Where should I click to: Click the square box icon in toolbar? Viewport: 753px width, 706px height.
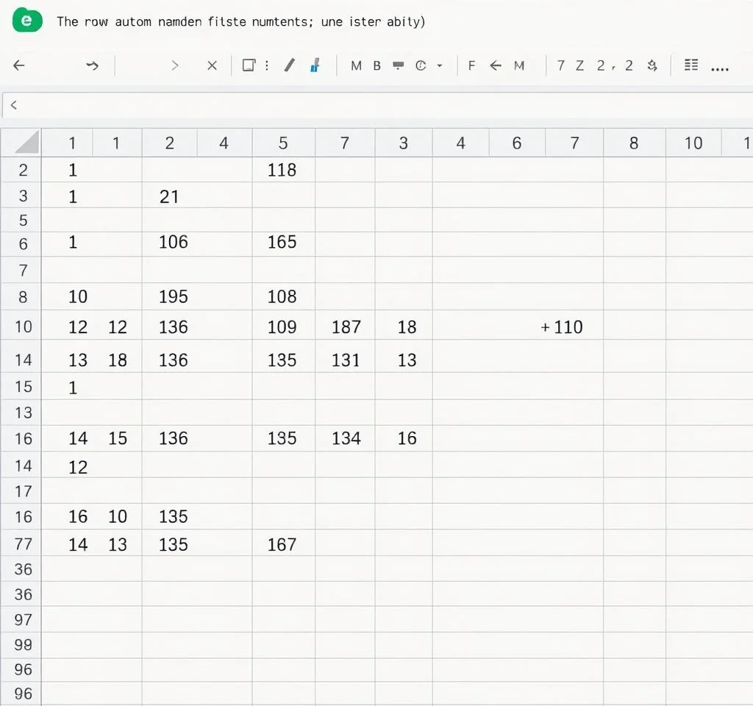tap(249, 65)
